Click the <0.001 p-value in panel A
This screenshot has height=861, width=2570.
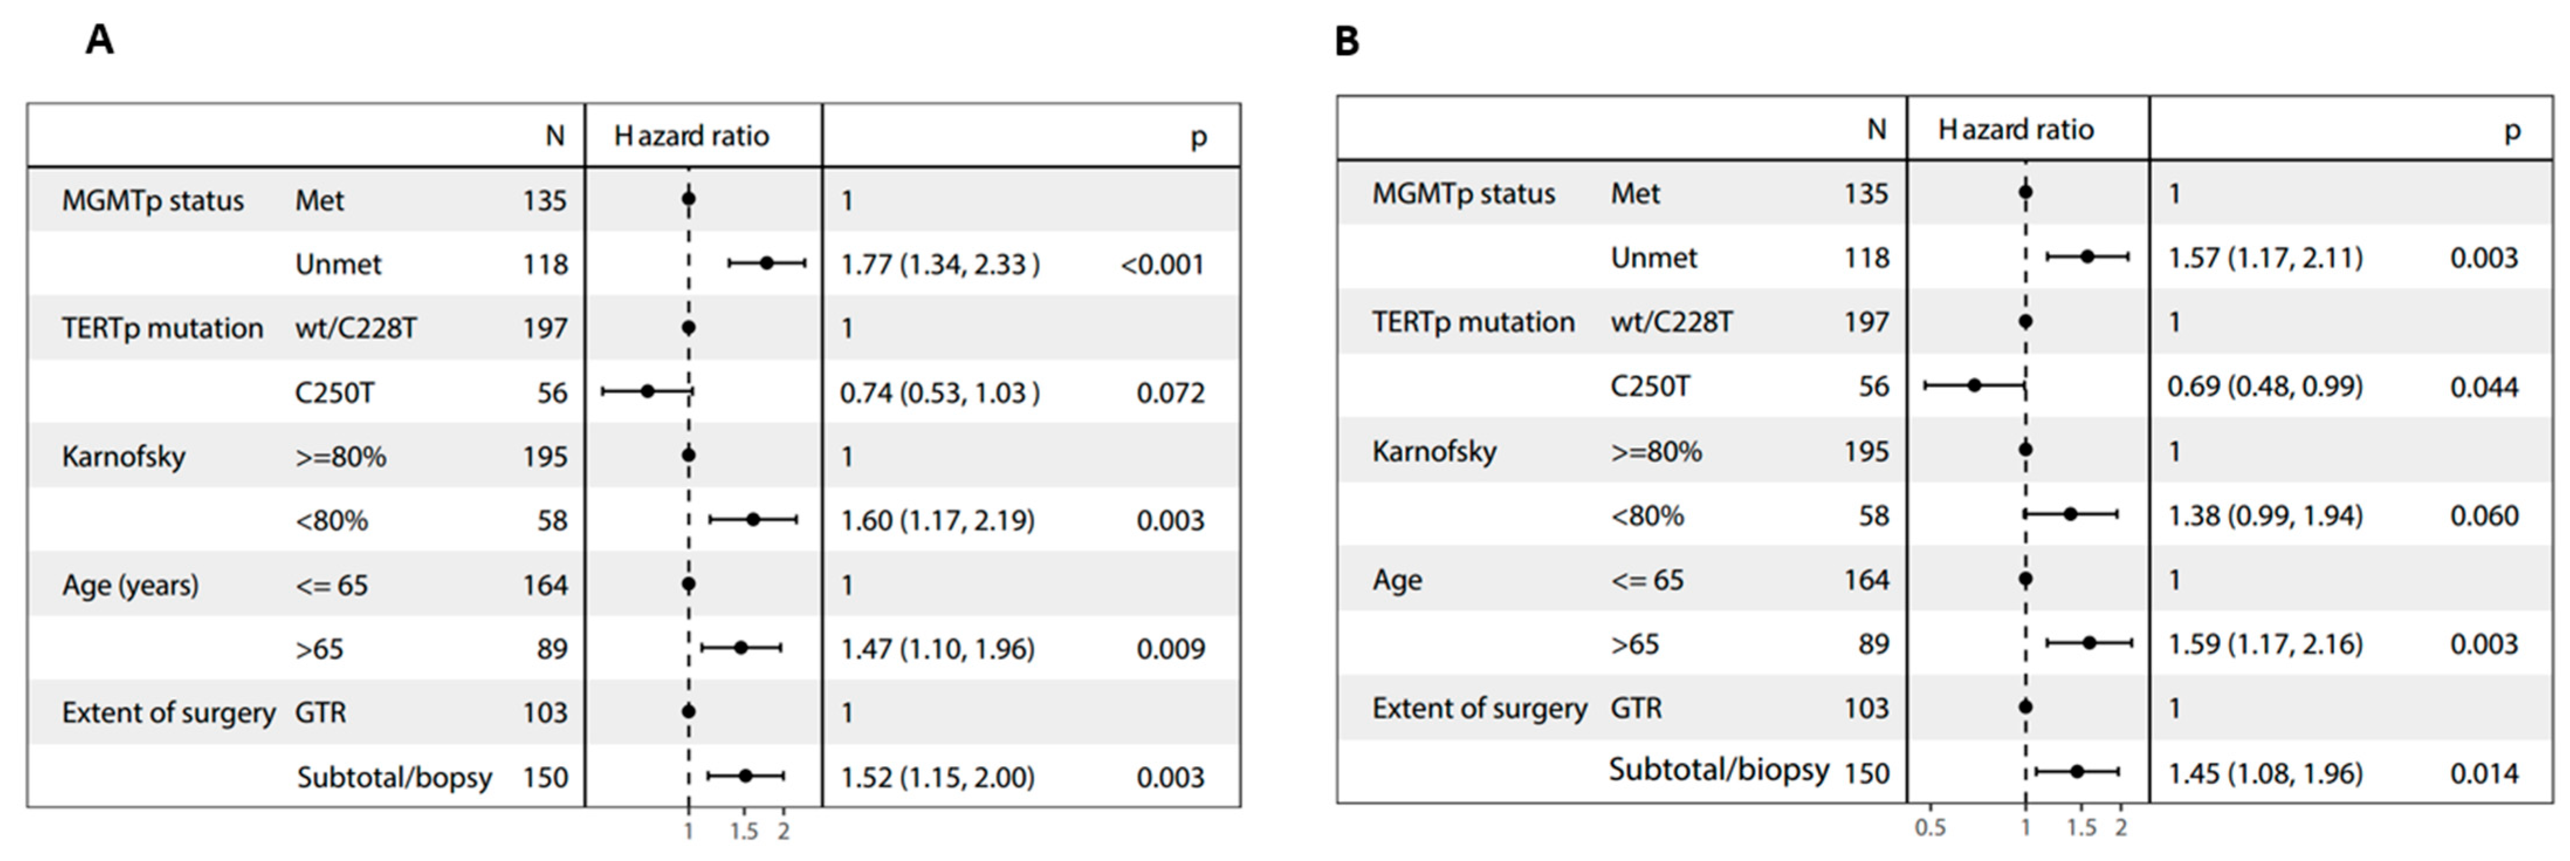[x=1161, y=264]
